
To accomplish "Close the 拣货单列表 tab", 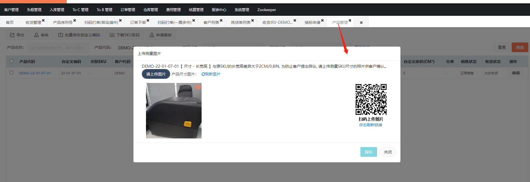I will pyautogui.click(x=252, y=20).
